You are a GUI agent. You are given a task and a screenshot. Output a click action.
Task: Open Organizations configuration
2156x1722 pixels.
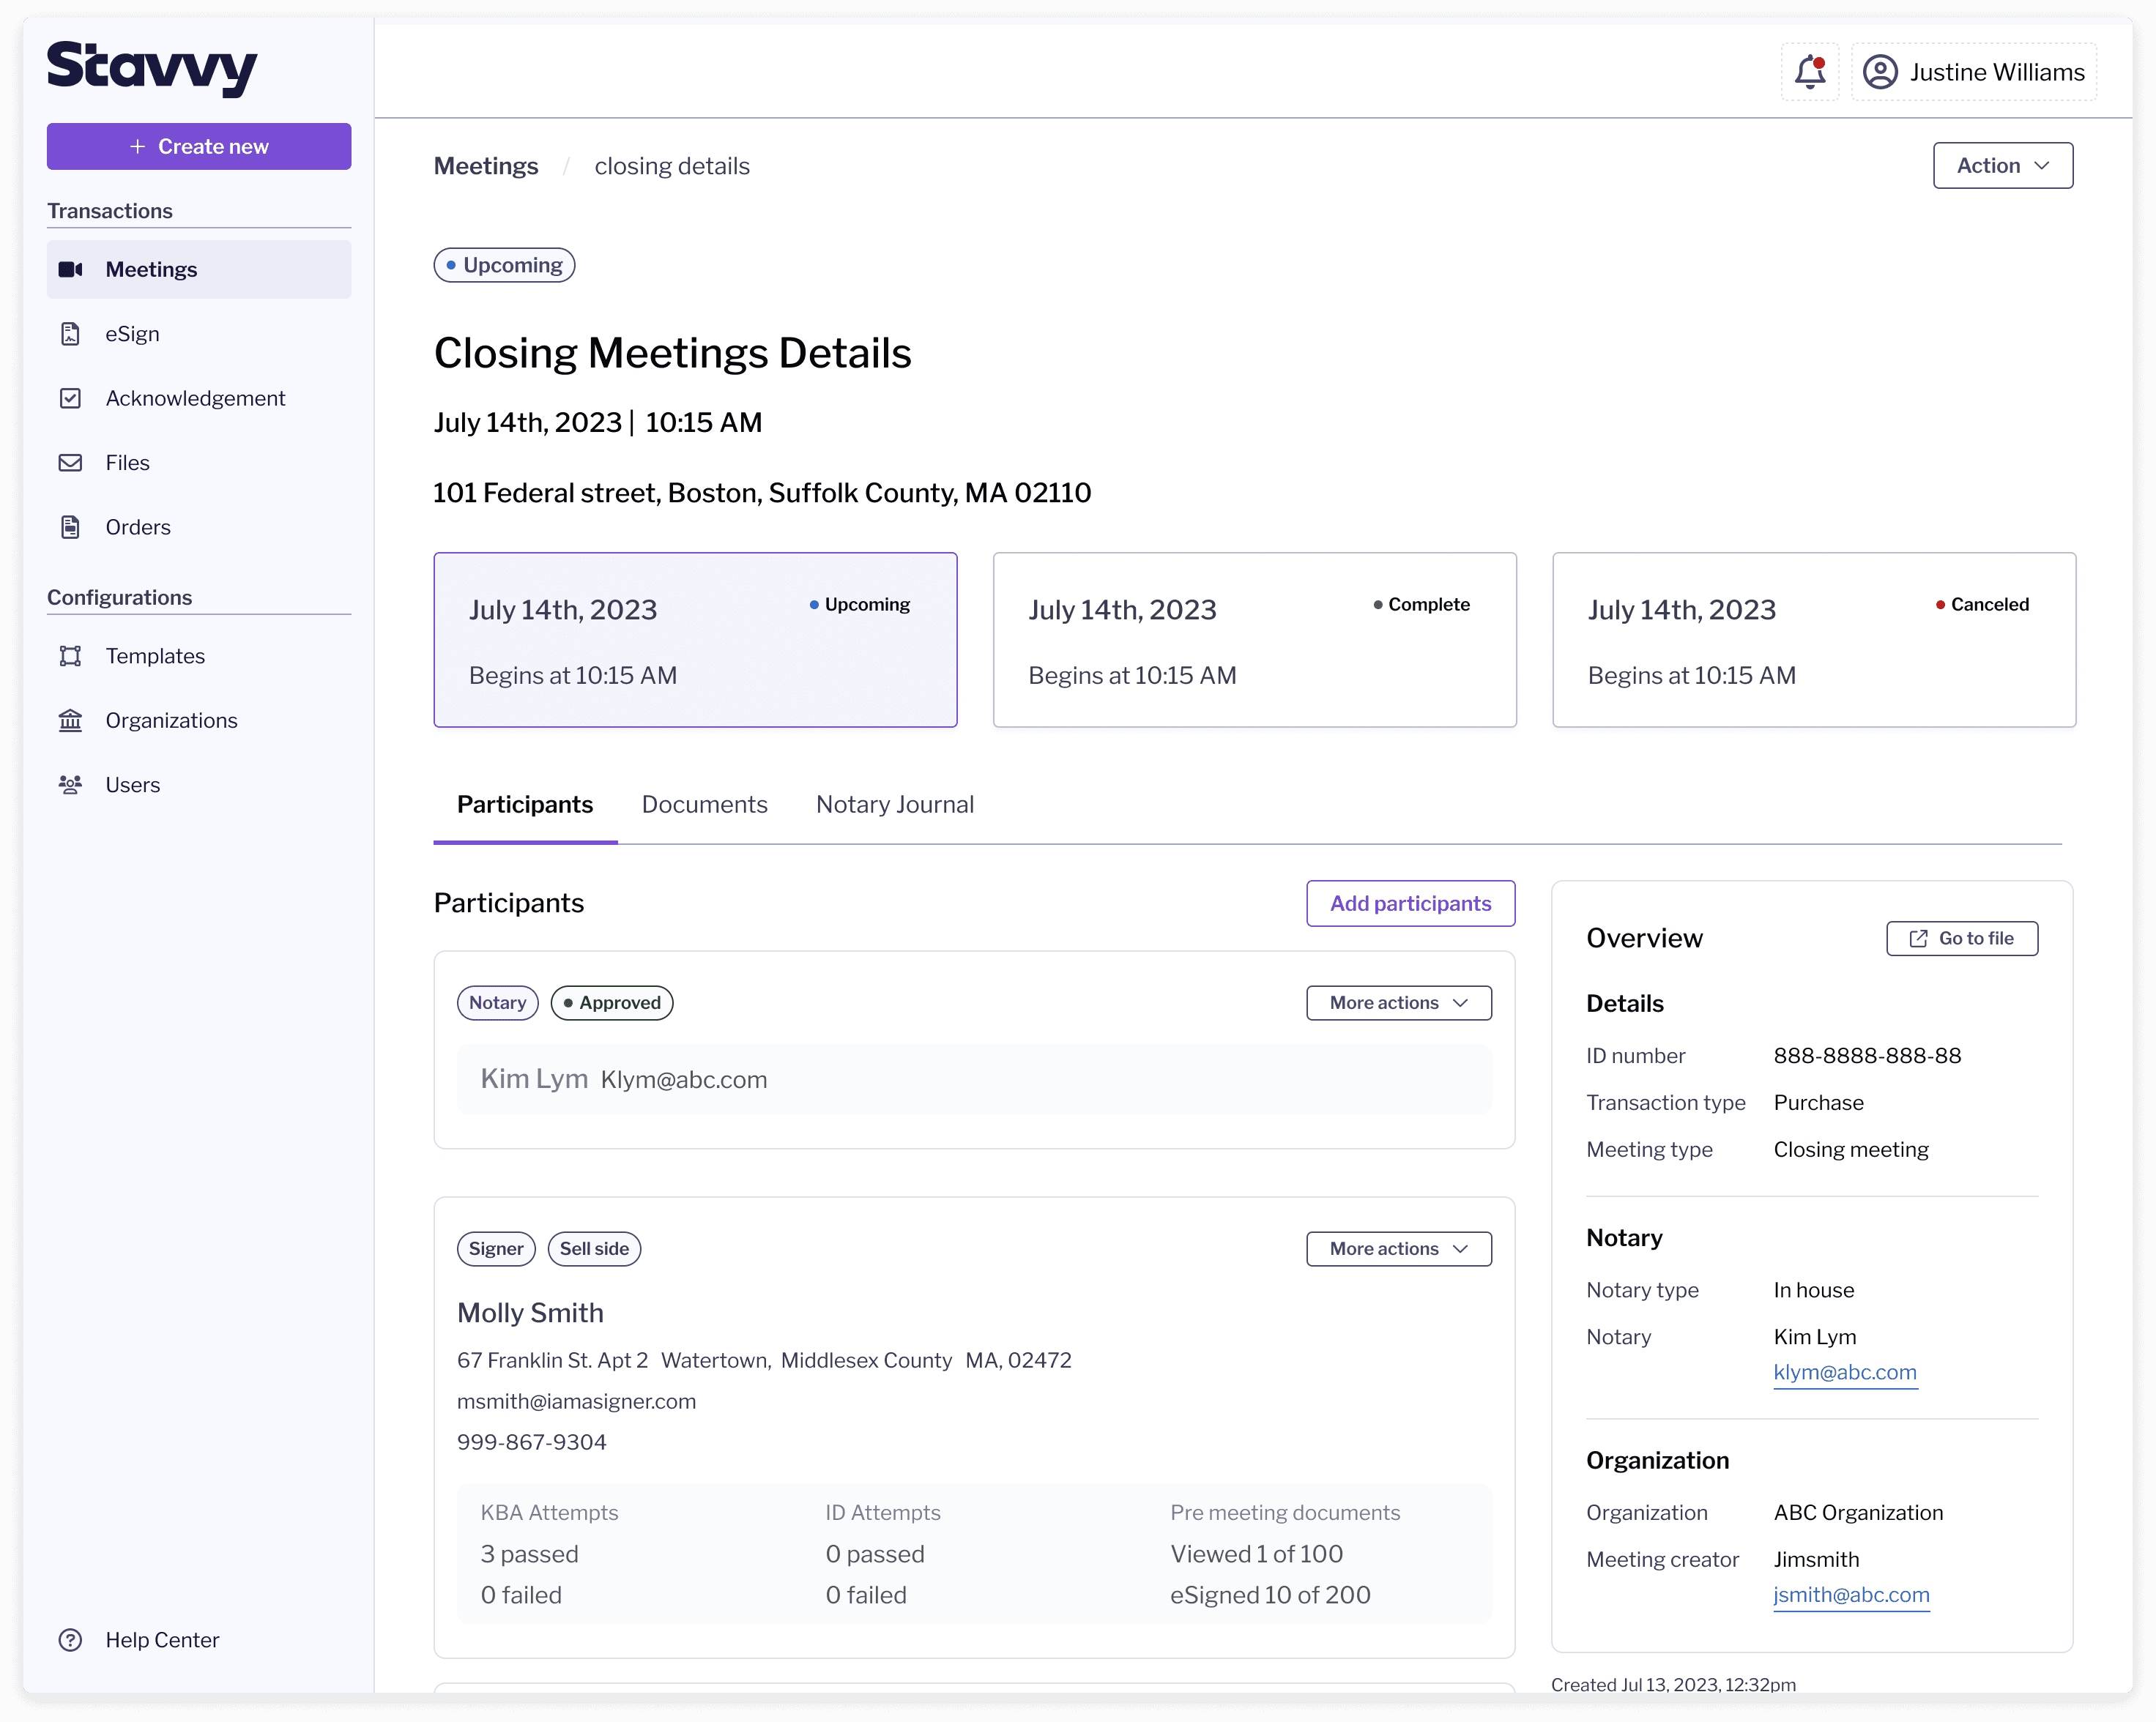click(x=199, y=720)
